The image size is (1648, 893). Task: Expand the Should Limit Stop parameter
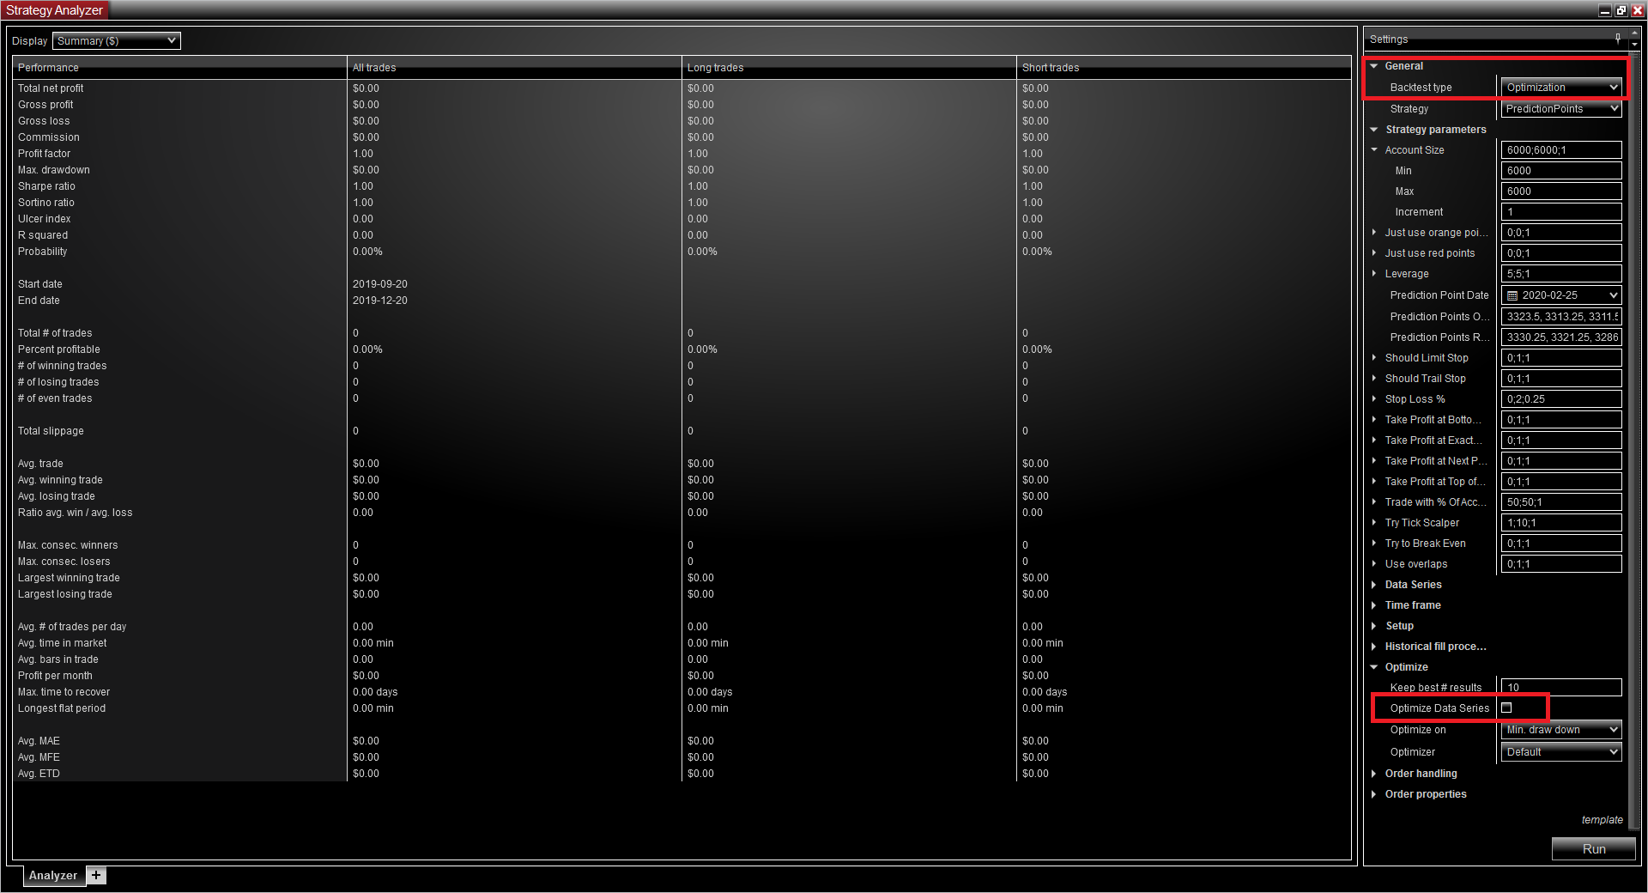pos(1374,358)
